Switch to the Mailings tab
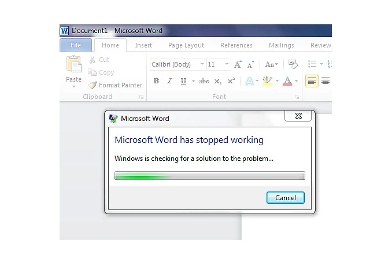392x265 pixels. (281, 45)
